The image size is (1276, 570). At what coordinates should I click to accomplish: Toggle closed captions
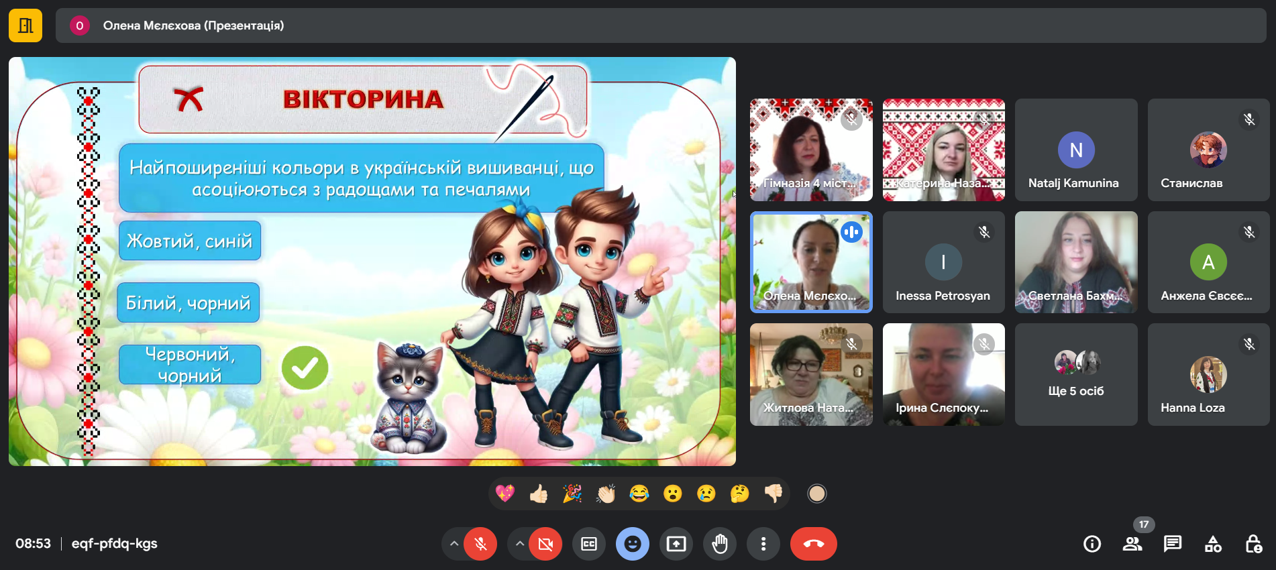click(589, 544)
